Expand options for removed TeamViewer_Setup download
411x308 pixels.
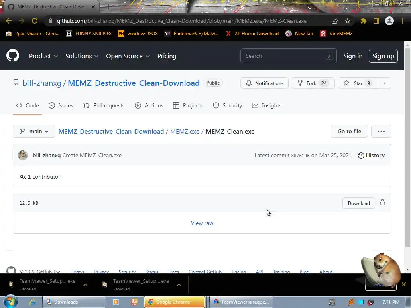click(179, 285)
